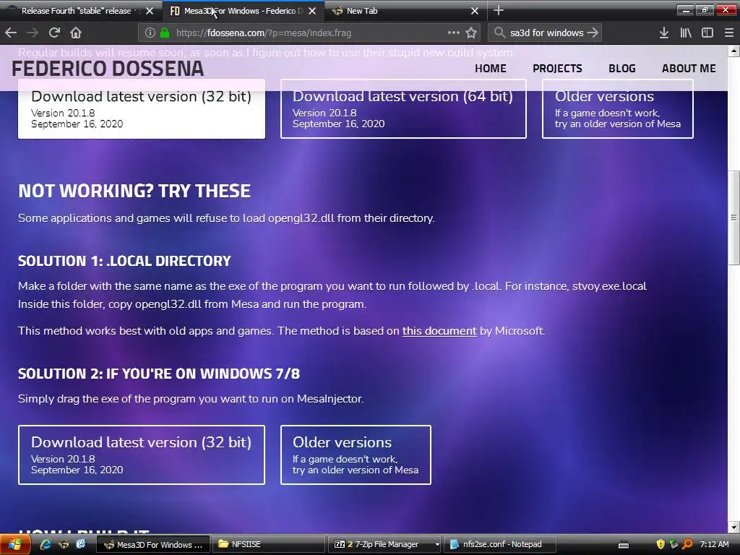
Task: Launch Internet Explorer from quick launch
Action: pos(46,544)
